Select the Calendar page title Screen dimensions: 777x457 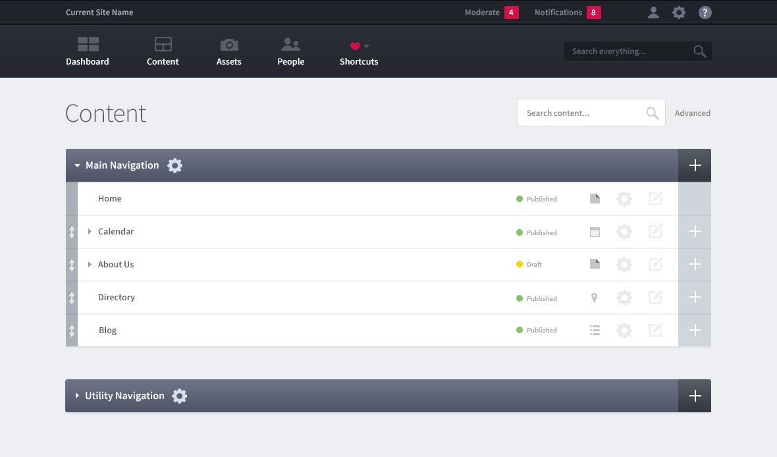tap(116, 232)
